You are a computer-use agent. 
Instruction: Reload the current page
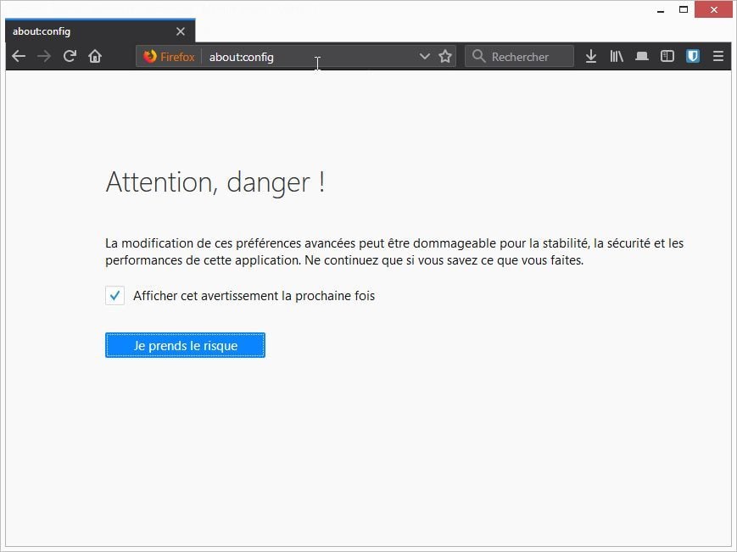(70, 56)
